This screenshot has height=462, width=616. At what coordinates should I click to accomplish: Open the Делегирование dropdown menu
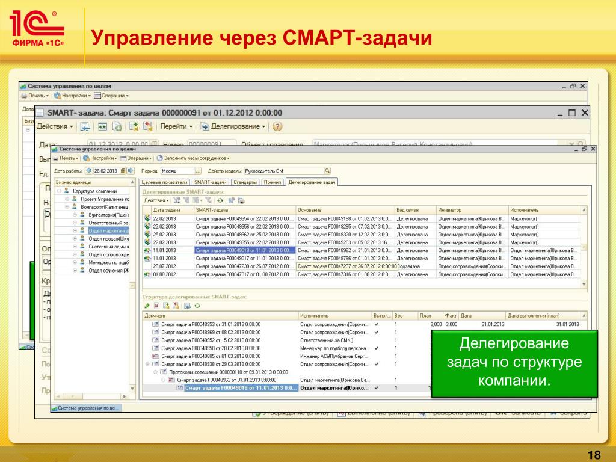click(x=233, y=126)
